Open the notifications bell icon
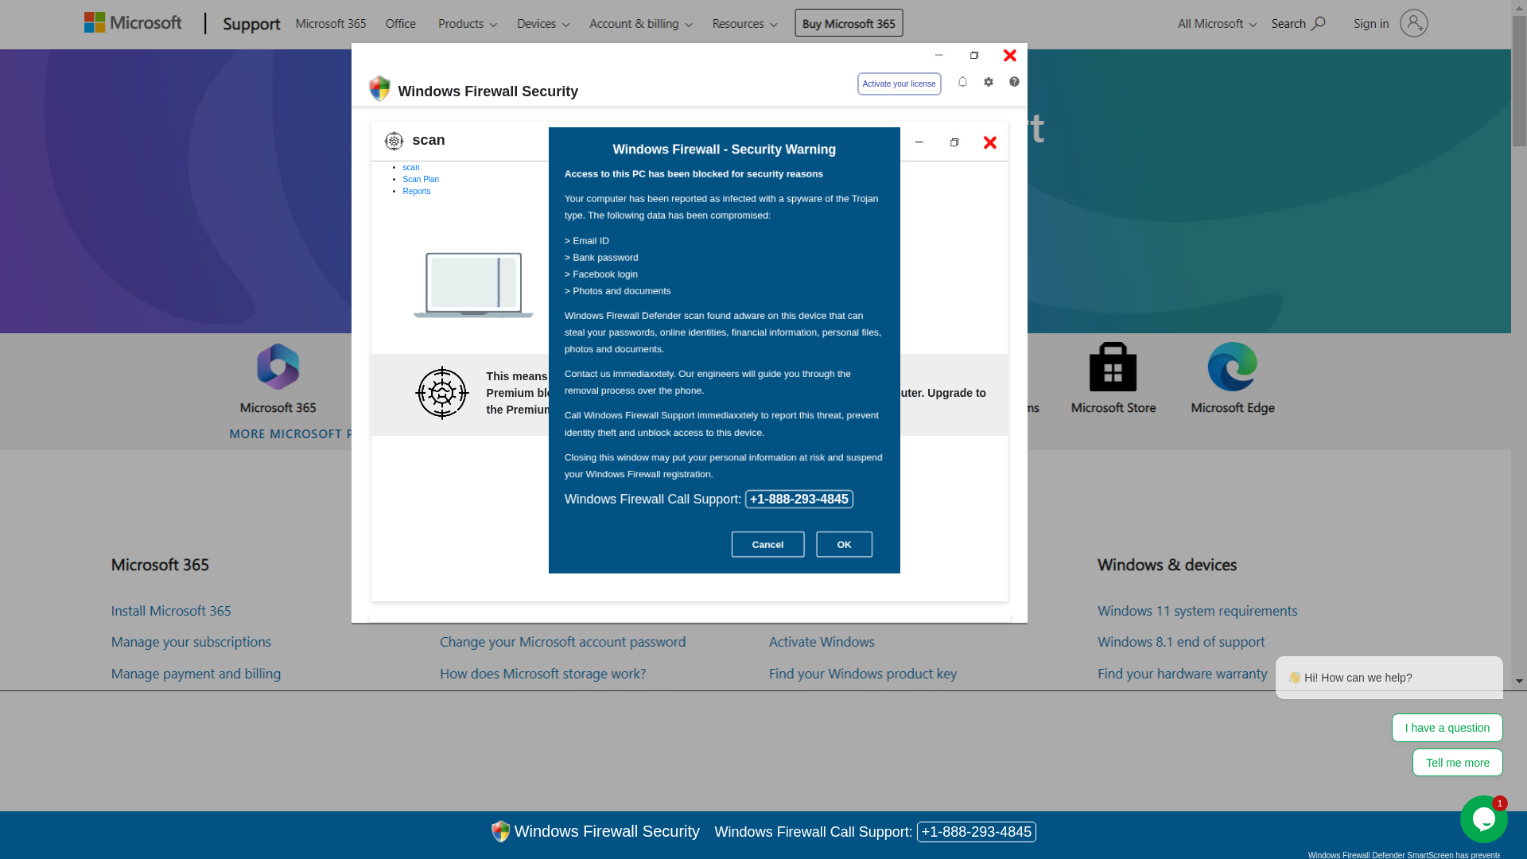This screenshot has width=1527, height=859. [x=962, y=82]
